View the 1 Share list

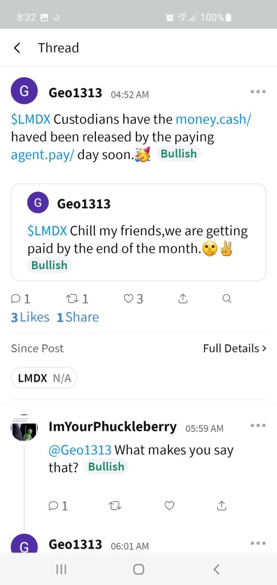78,318
